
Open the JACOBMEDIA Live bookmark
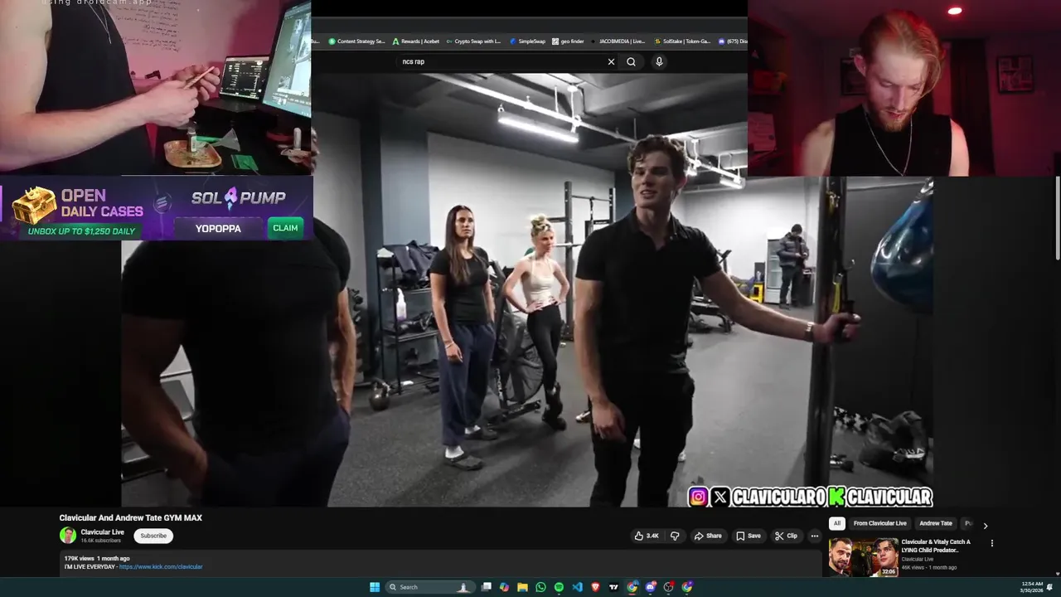[x=618, y=41]
